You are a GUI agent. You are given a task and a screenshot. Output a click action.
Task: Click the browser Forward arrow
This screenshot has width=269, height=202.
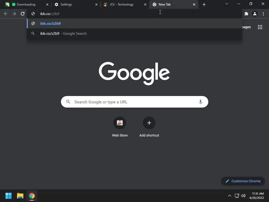pyautogui.click(x=14, y=14)
